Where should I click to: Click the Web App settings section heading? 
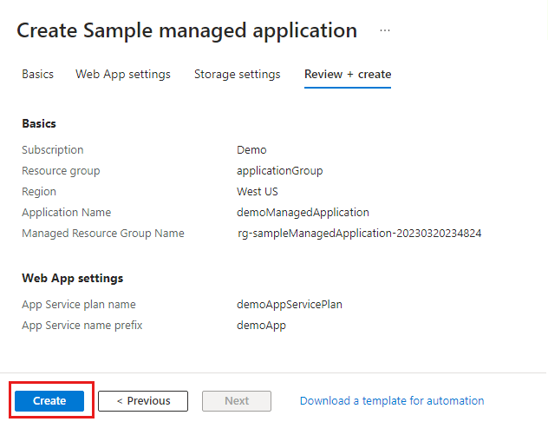point(72,279)
